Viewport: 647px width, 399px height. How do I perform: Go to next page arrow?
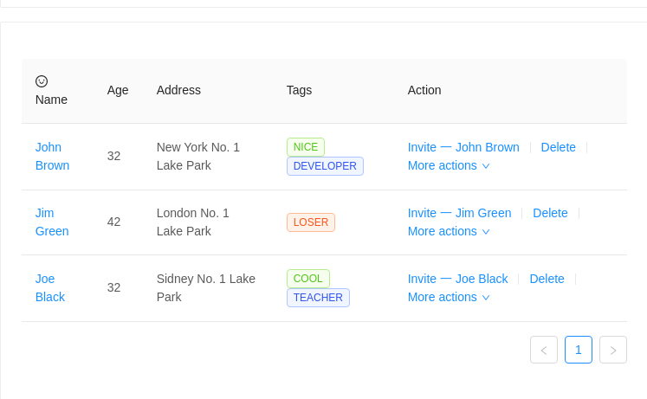[613, 350]
